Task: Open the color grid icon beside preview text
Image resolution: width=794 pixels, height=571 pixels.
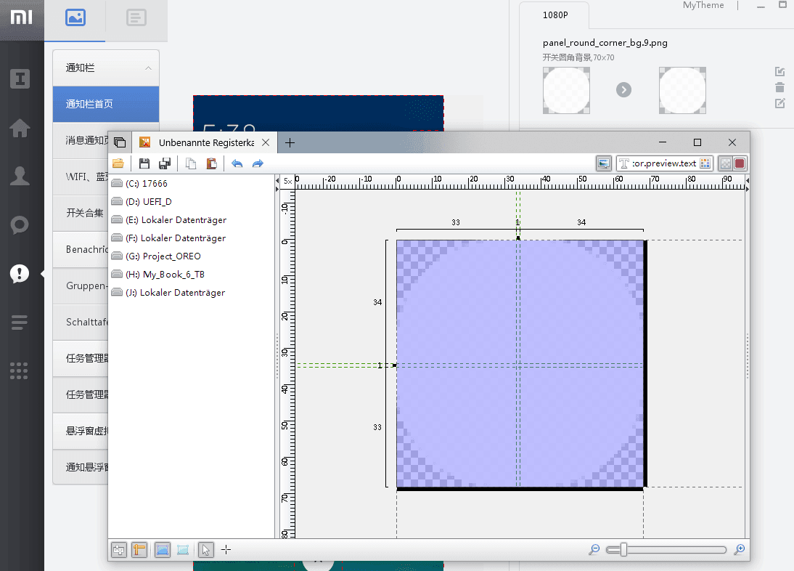Action: tap(705, 163)
